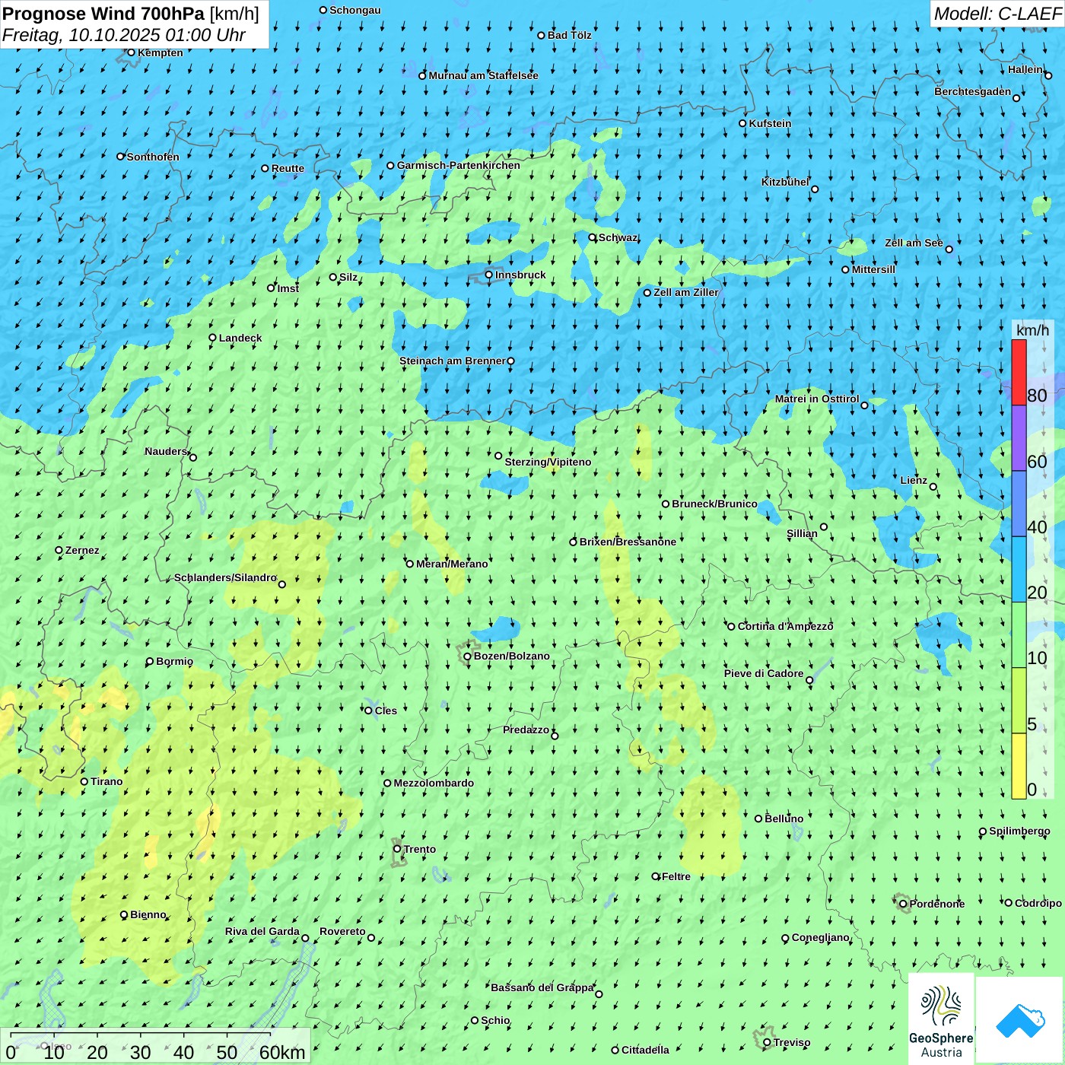Click the Spilimbergo label
This screenshot has height=1065, width=1065.
pyautogui.click(x=1019, y=831)
